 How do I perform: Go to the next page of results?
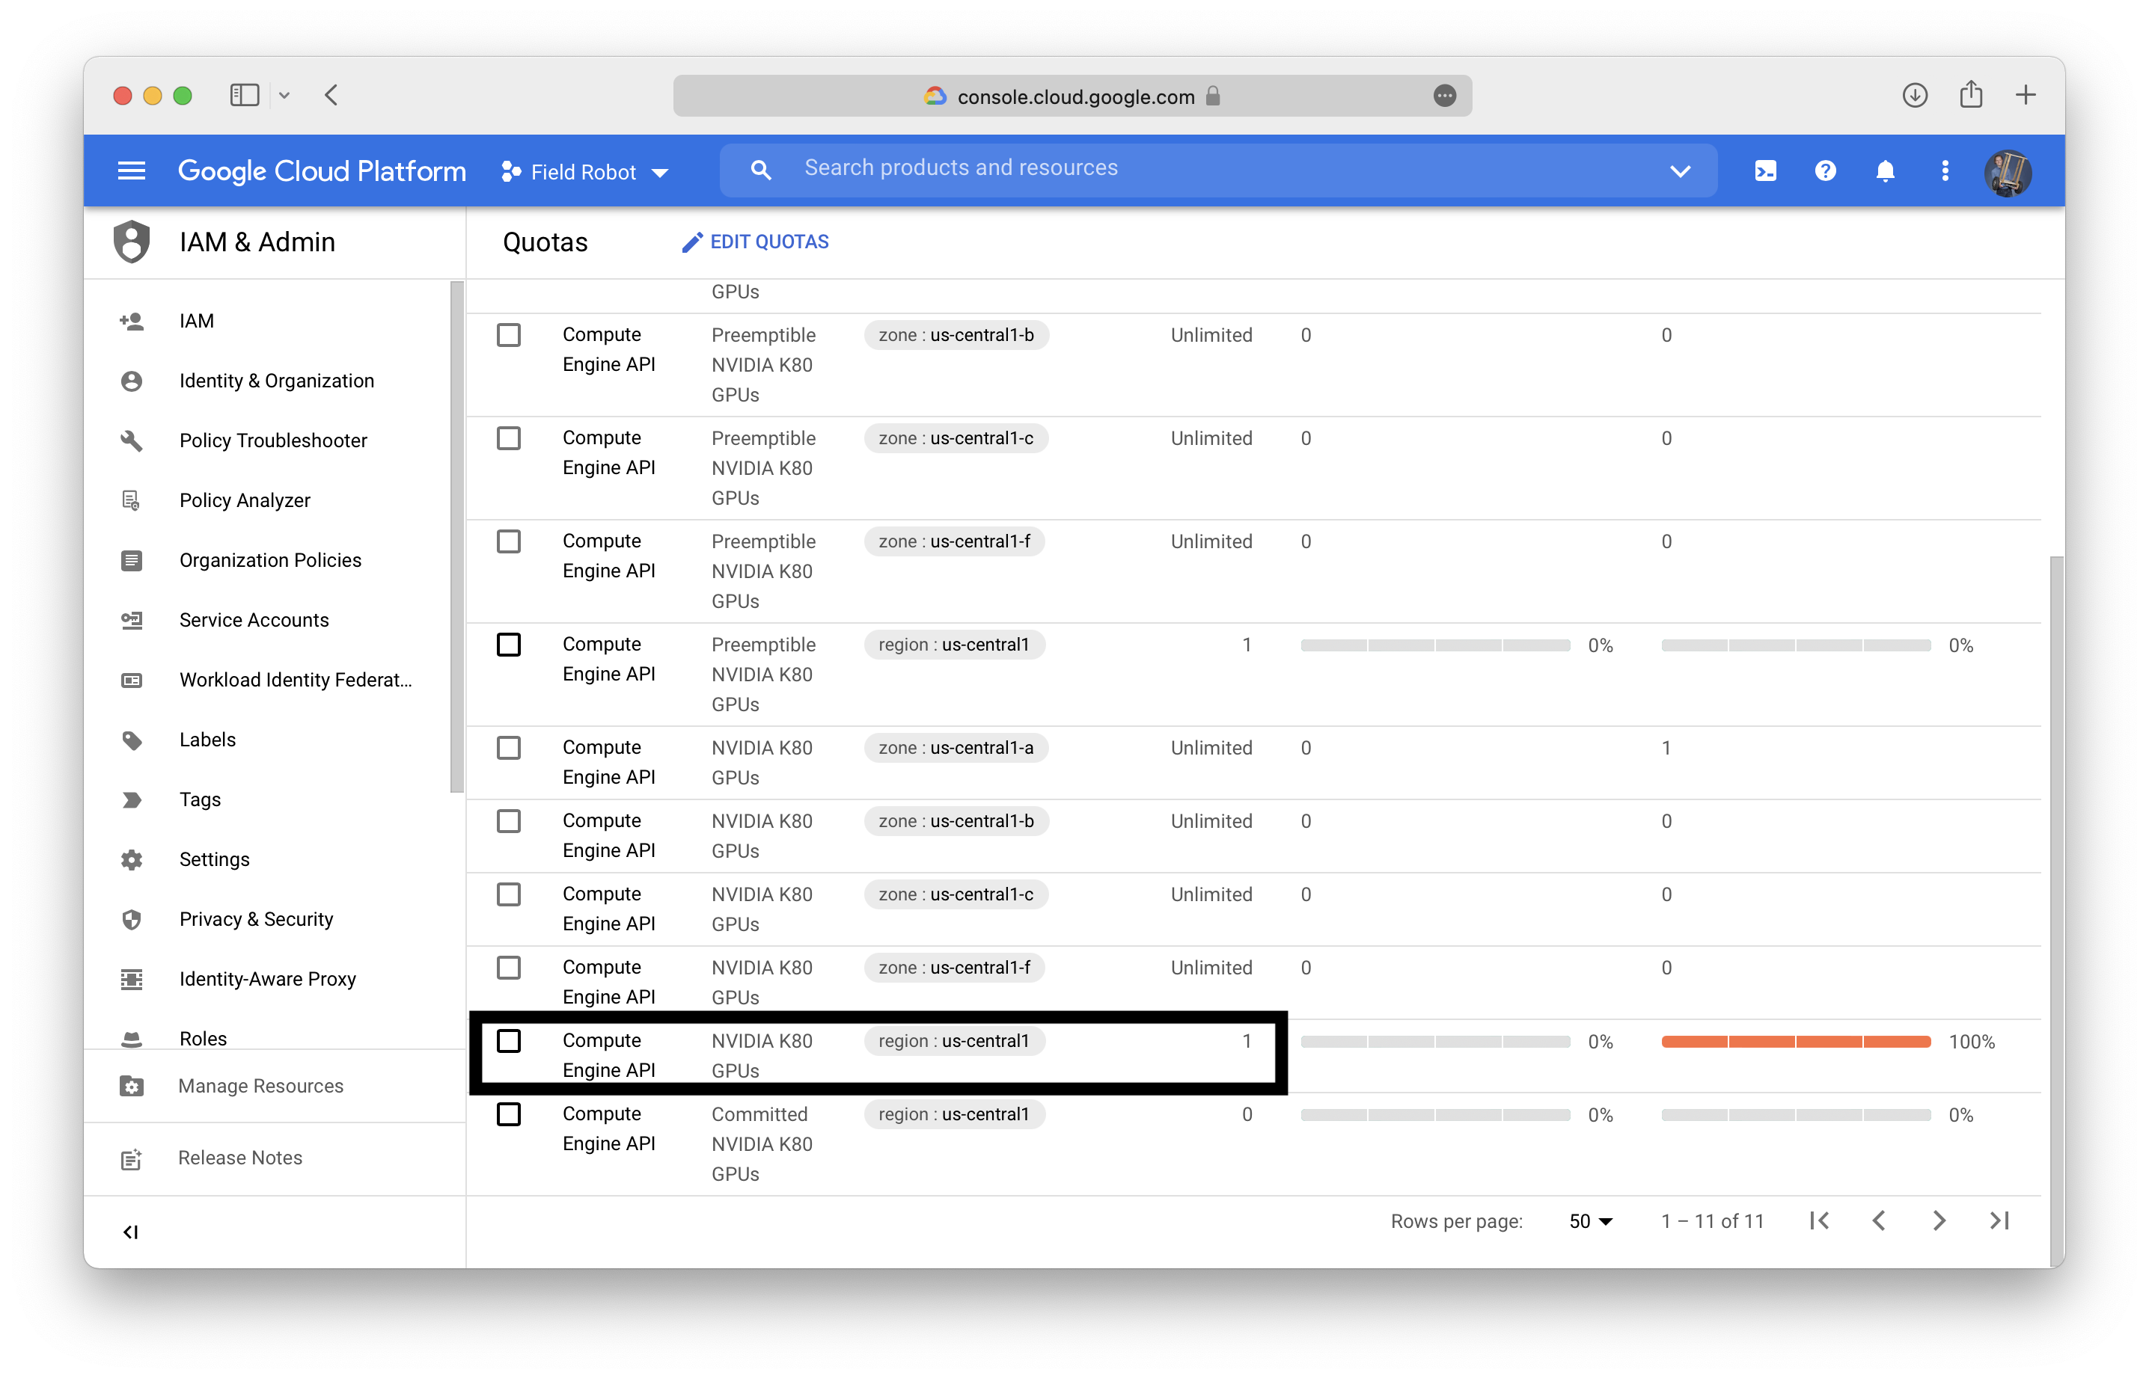[1939, 1220]
